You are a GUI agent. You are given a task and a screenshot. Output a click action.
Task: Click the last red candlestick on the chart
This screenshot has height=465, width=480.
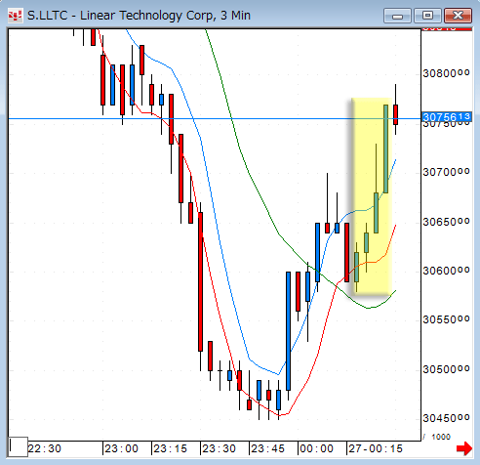(x=395, y=114)
